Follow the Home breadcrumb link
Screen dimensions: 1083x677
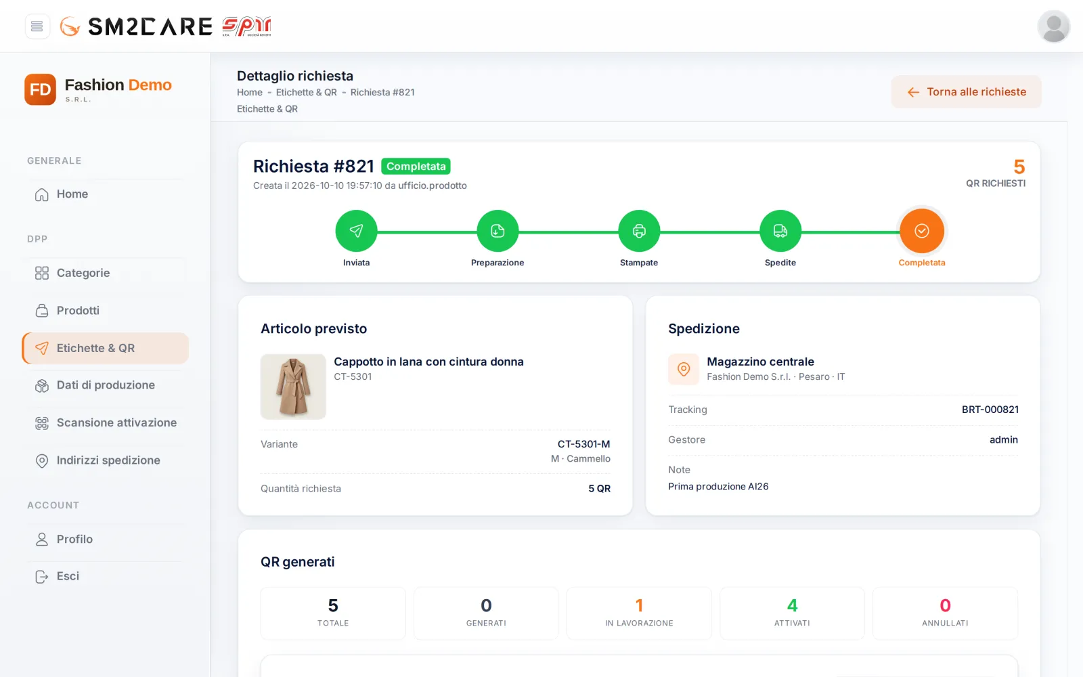point(250,92)
